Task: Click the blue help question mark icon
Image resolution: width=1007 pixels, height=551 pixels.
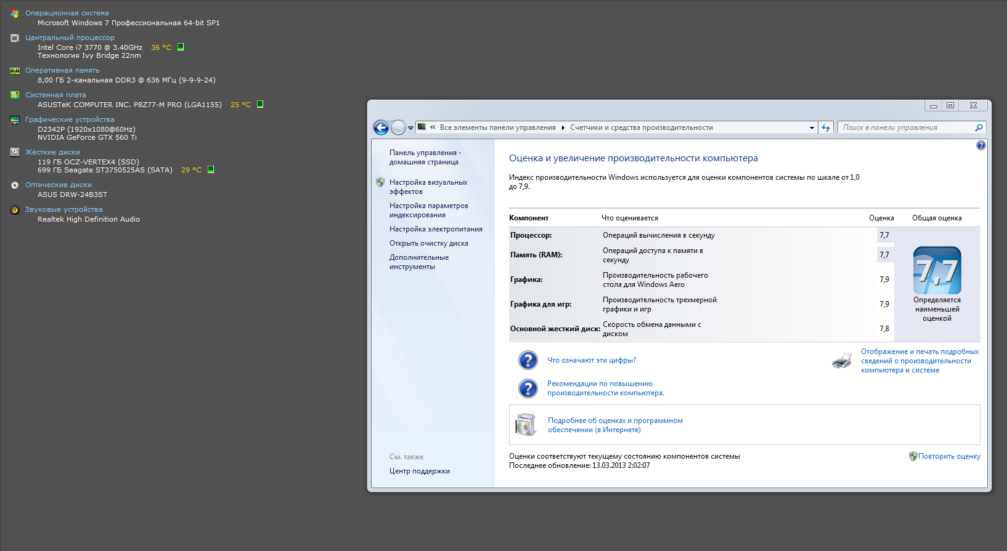Action: coord(980,145)
